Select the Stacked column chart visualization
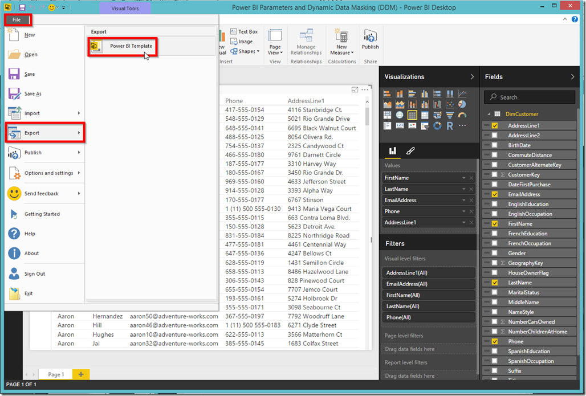Image resolution: width=586 pixels, height=396 pixels. coord(400,94)
